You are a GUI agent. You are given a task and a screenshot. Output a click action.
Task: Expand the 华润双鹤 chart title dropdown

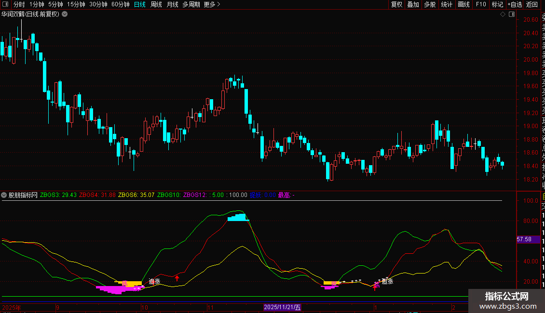[65, 14]
